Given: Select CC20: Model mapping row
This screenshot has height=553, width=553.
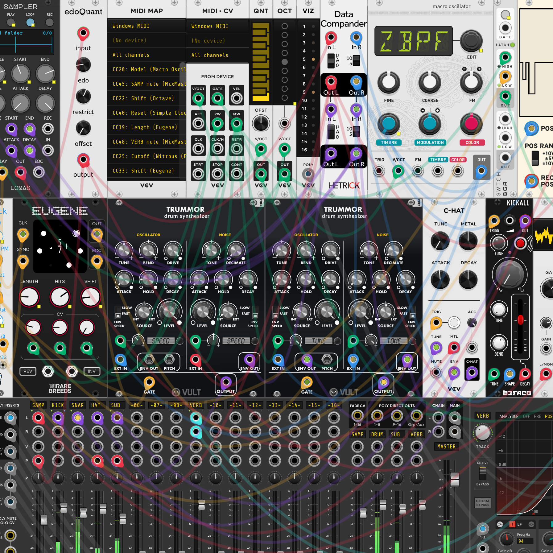Looking at the screenshot, I should [x=147, y=69].
